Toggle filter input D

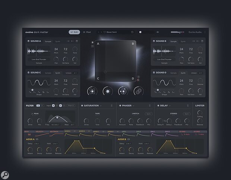coord(64,105)
